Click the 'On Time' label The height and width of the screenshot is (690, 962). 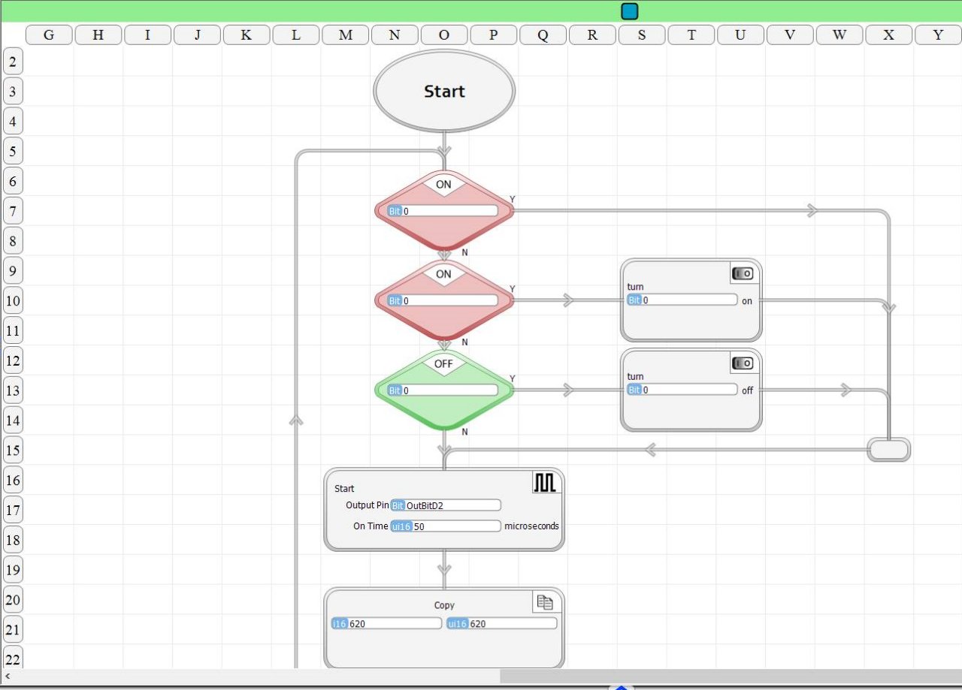371,526
